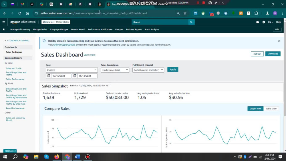Image resolution: width=286 pixels, height=161 pixels.
Task: Open the browser zoom magnifier icon
Action: pyautogui.click(x=178, y=13)
